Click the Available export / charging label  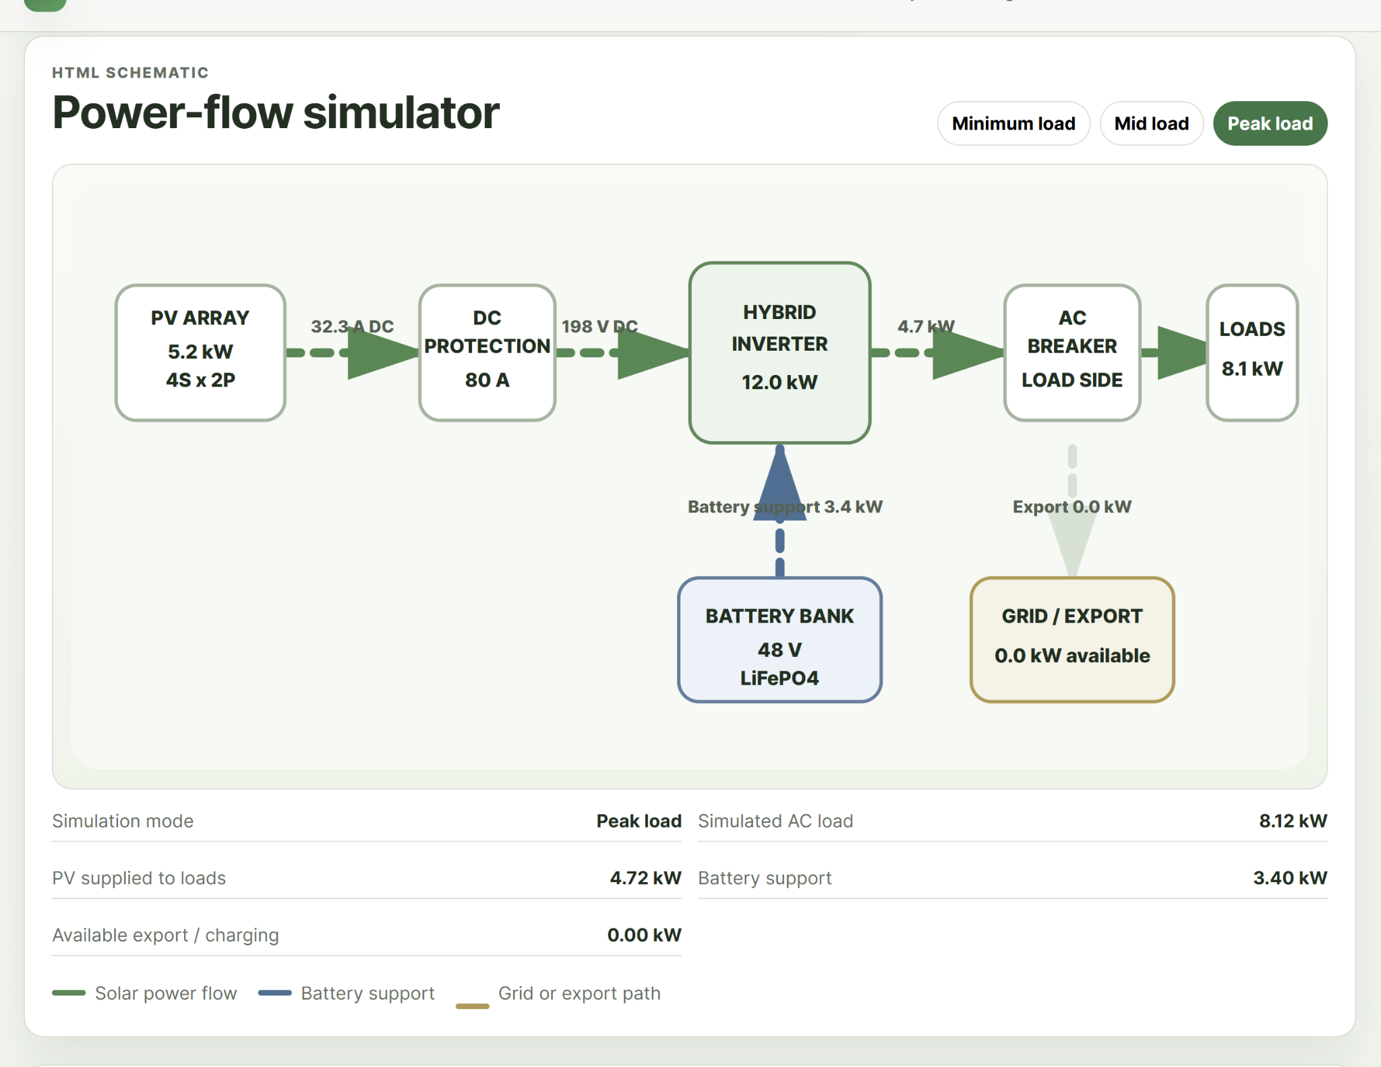tap(165, 935)
